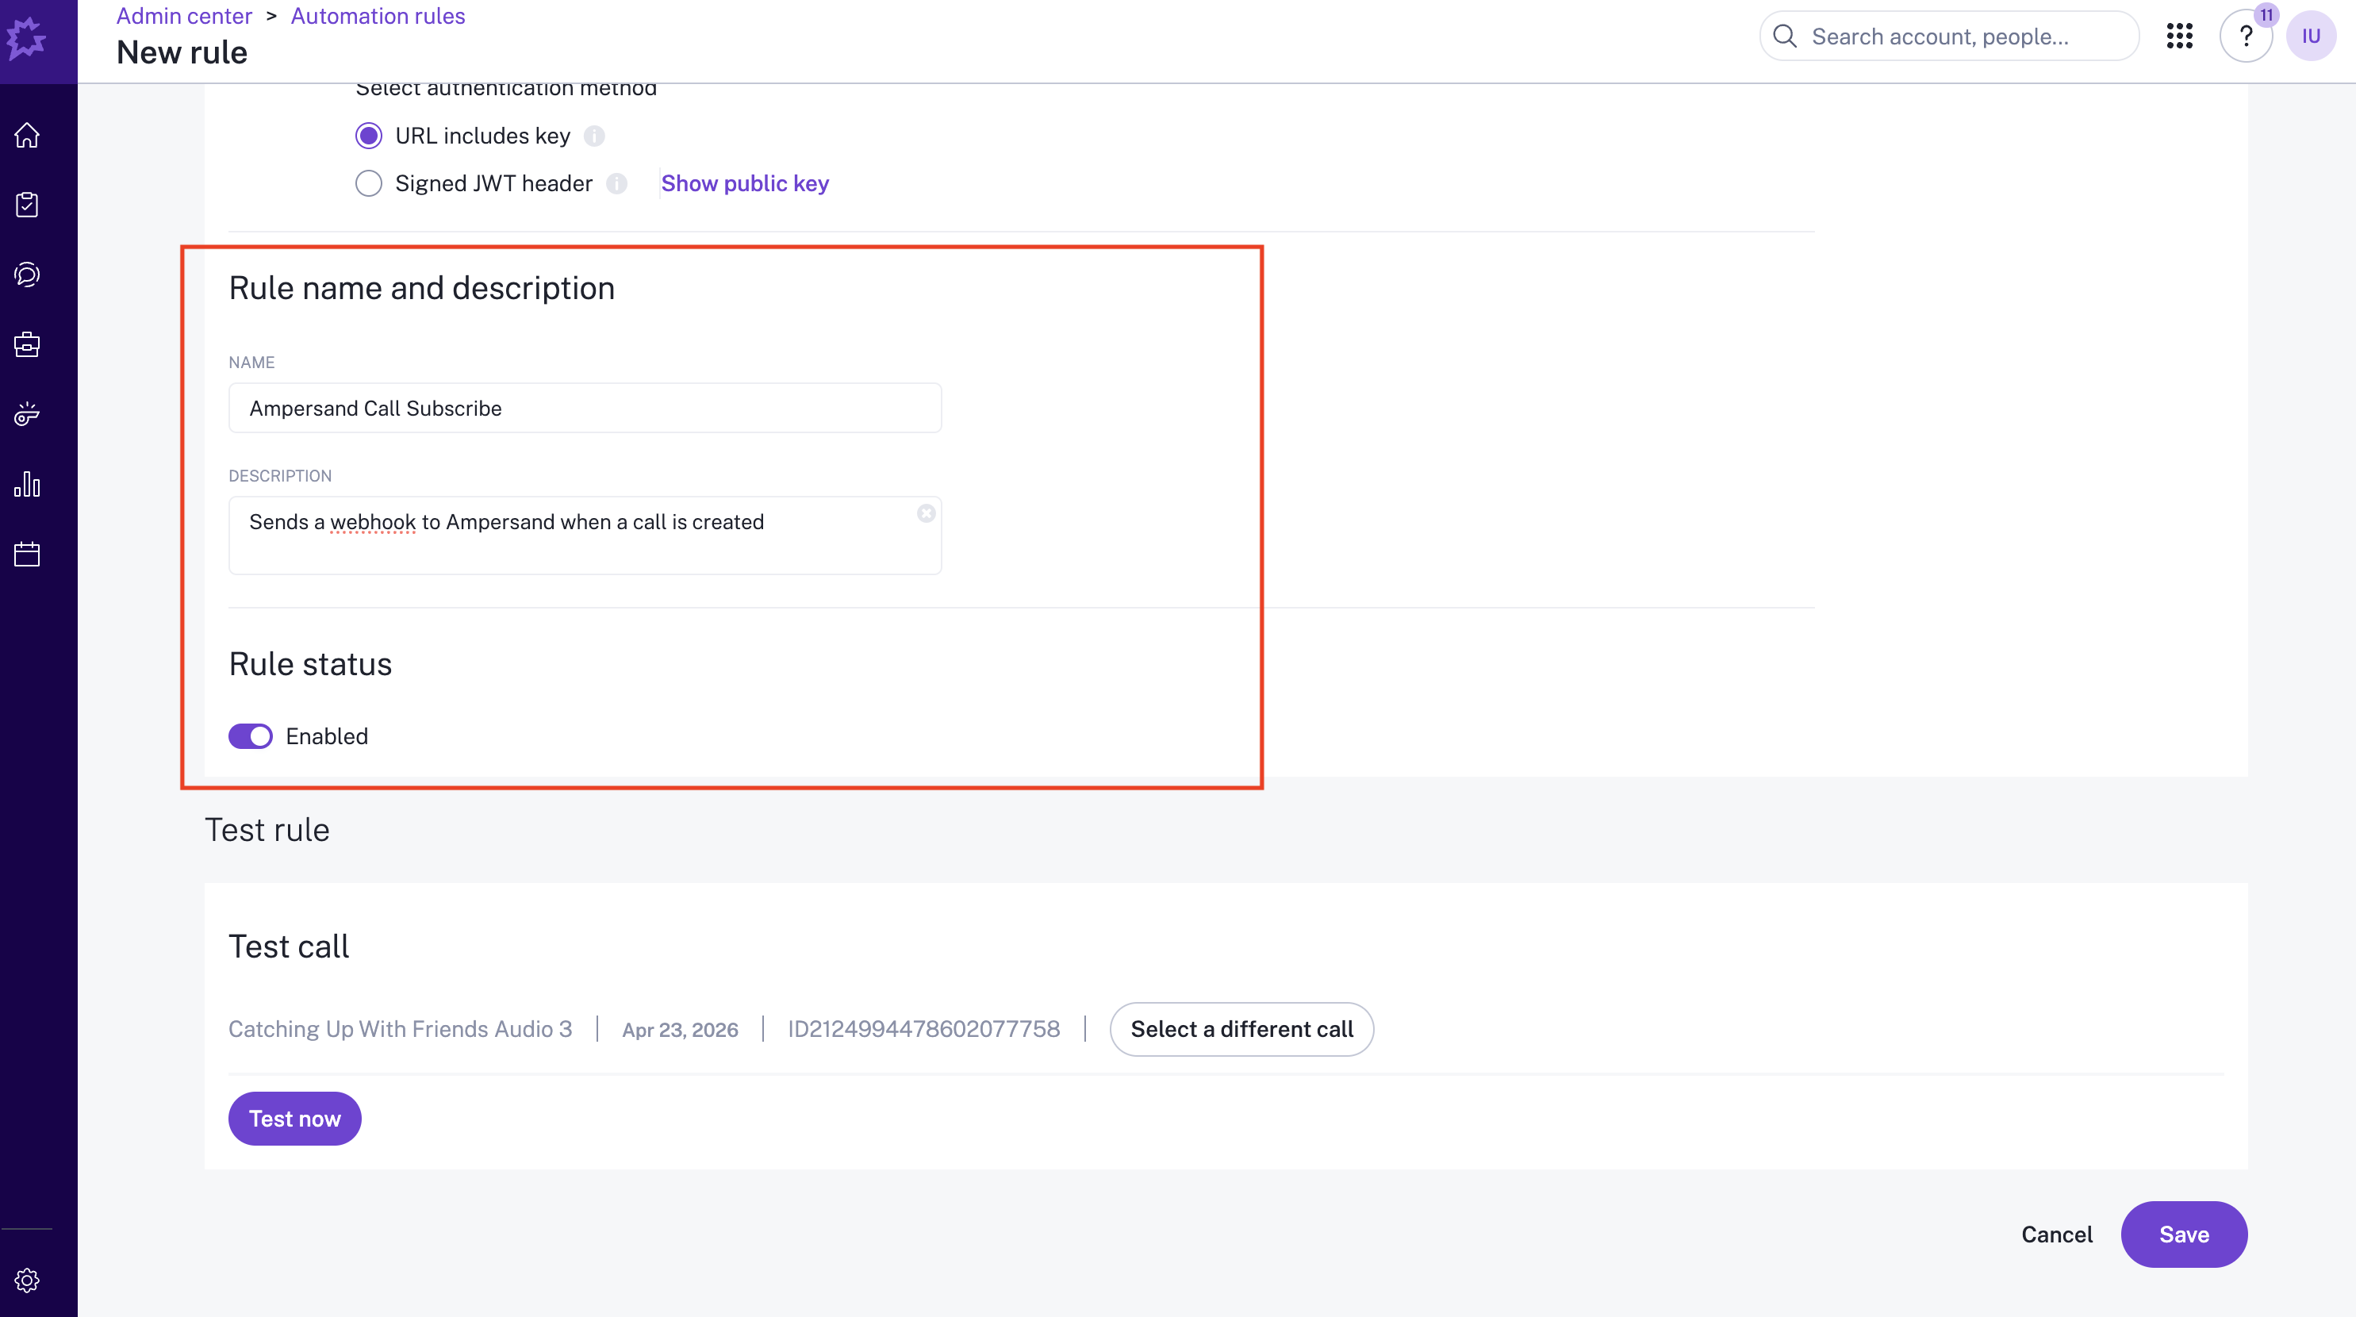Open the bar chart analytics sidebar icon
The height and width of the screenshot is (1317, 2356).
tap(26, 484)
